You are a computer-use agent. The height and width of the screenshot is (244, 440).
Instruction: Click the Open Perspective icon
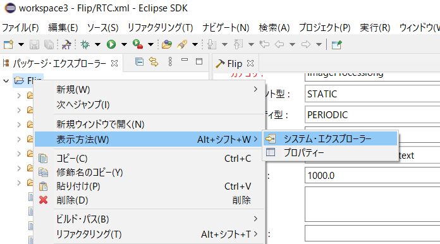click(x=336, y=45)
